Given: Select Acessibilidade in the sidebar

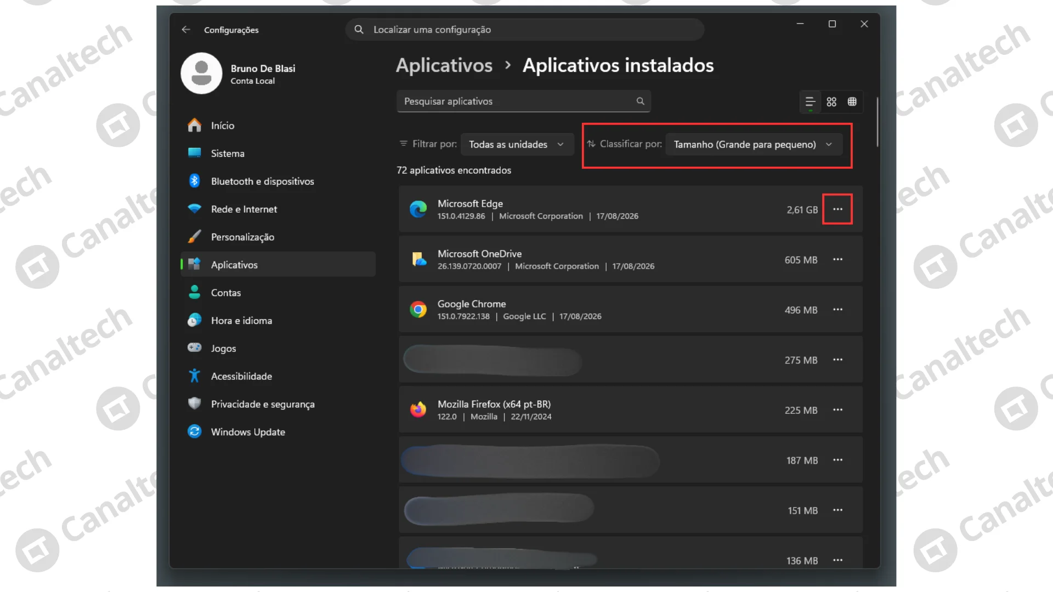Looking at the screenshot, I should (278, 376).
